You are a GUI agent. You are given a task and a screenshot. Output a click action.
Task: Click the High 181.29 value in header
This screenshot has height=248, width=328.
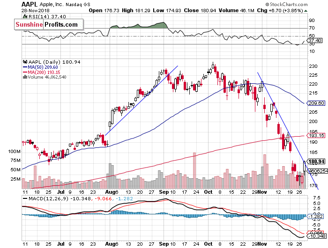tap(136, 10)
